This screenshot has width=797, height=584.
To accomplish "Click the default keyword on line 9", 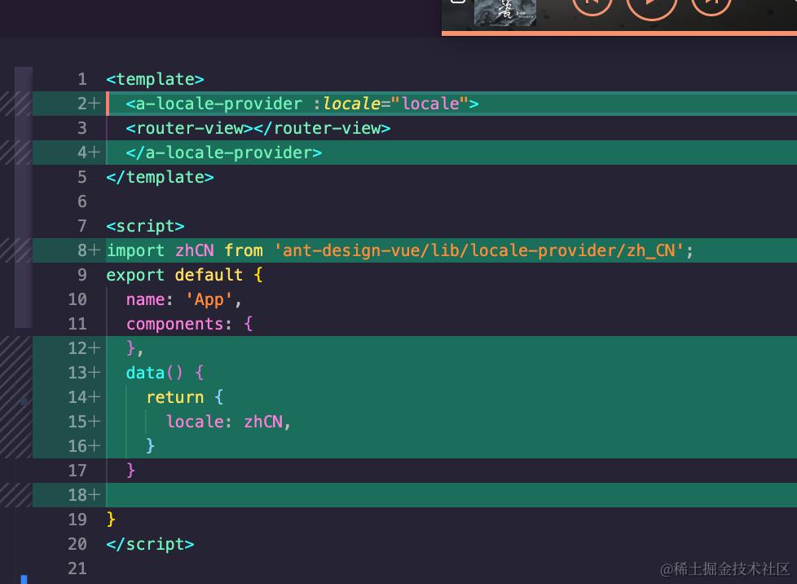I will pos(209,275).
